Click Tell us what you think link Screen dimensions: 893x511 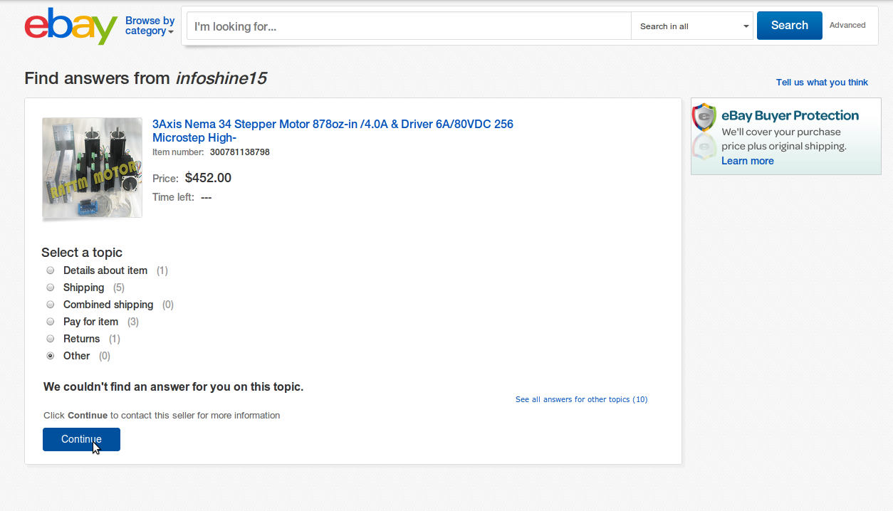point(822,83)
